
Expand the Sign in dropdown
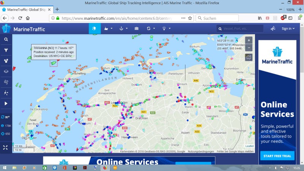tap(288, 28)
